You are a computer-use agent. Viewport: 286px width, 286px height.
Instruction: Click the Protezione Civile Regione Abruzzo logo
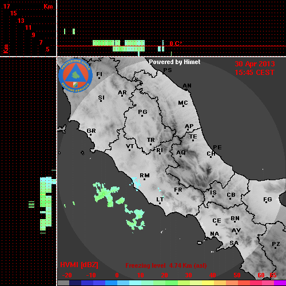coord(76,76)
